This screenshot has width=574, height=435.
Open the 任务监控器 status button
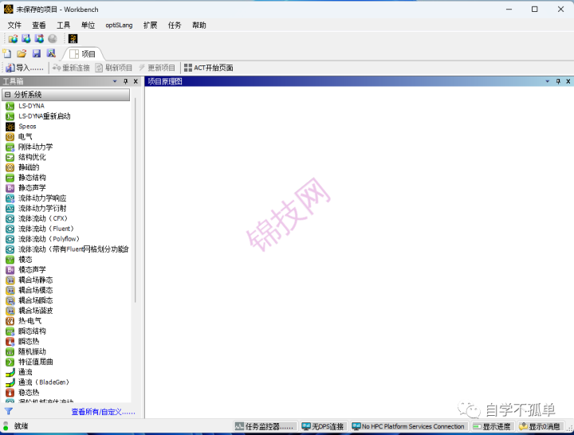pyautogui.click(x=265, y=426)
